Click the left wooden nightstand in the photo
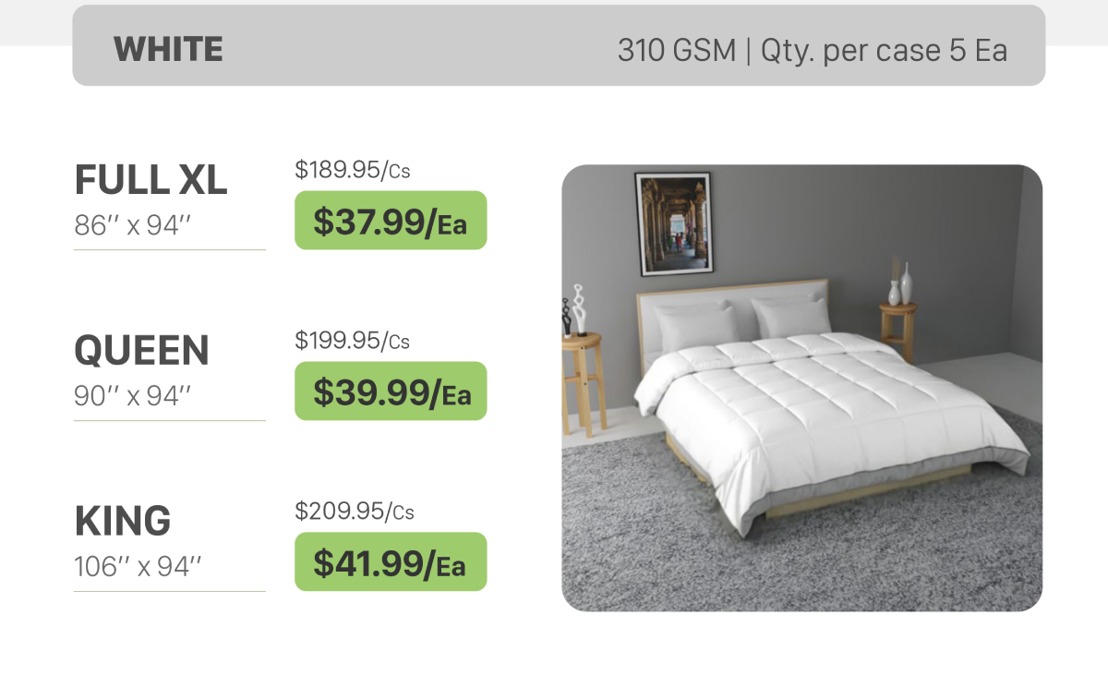Image resolution: width=1108 pixels, height=687 pixels. [584, 379]
